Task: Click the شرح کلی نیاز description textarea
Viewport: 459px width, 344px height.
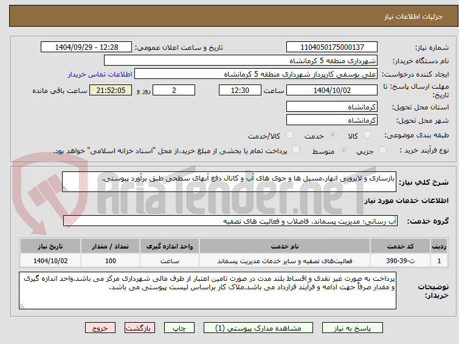Action: point(229,182)
